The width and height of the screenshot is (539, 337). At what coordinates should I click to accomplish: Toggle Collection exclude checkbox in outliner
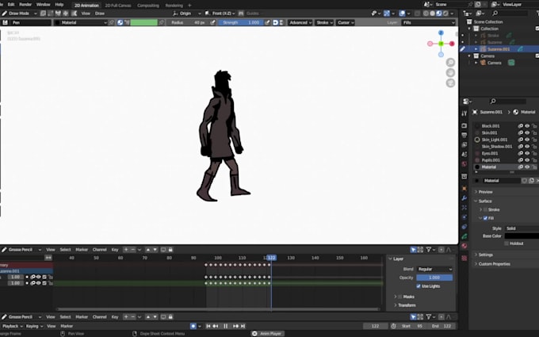(537, 29)
